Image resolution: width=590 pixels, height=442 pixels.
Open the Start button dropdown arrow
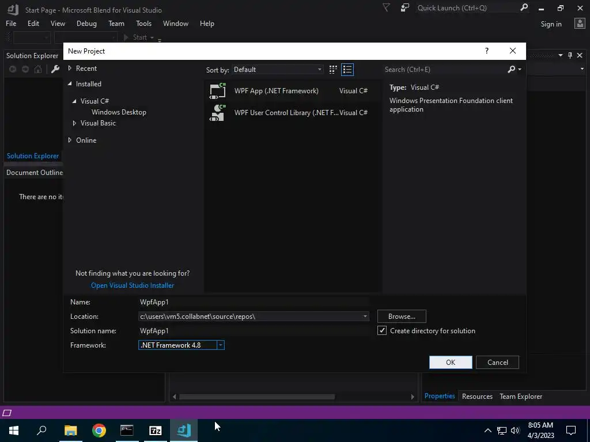pos(152,37)
